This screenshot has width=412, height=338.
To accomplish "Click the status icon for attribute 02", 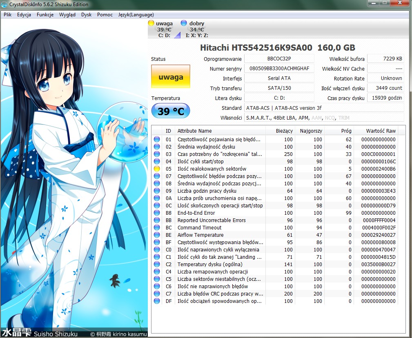I will [x=157, y=147].
